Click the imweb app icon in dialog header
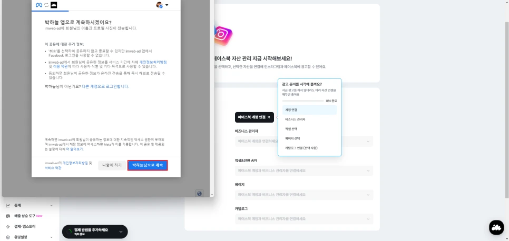This screenshot has height=241, width=509. [54, 5]
